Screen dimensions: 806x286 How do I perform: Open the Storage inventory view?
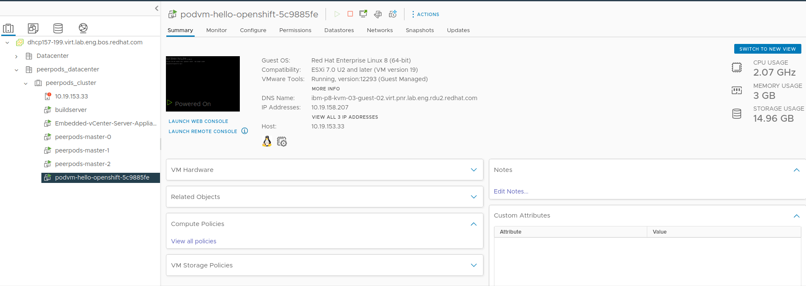click(58, 28)
